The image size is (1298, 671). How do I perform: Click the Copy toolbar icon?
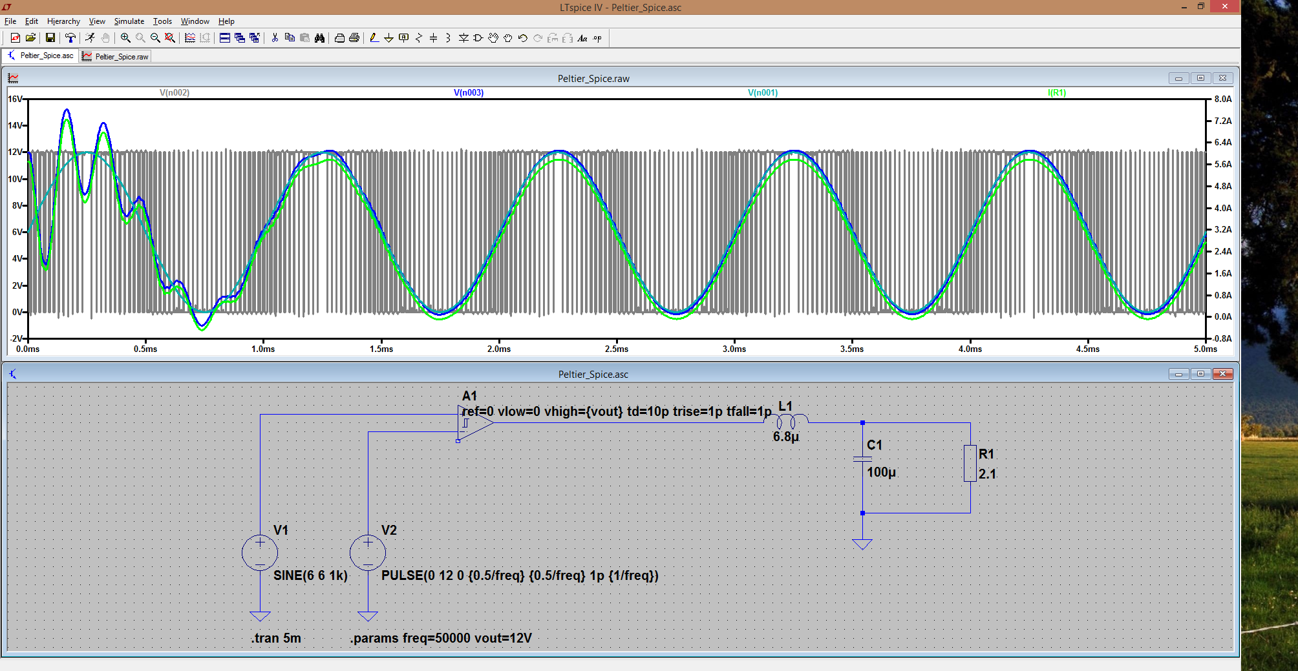click(x=290, y=38)
